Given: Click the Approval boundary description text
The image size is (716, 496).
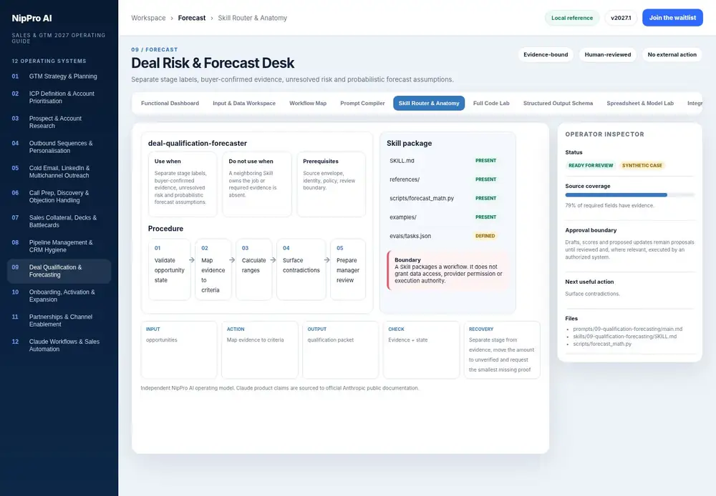Looking at the screenshot, I should tap(629, 250).
